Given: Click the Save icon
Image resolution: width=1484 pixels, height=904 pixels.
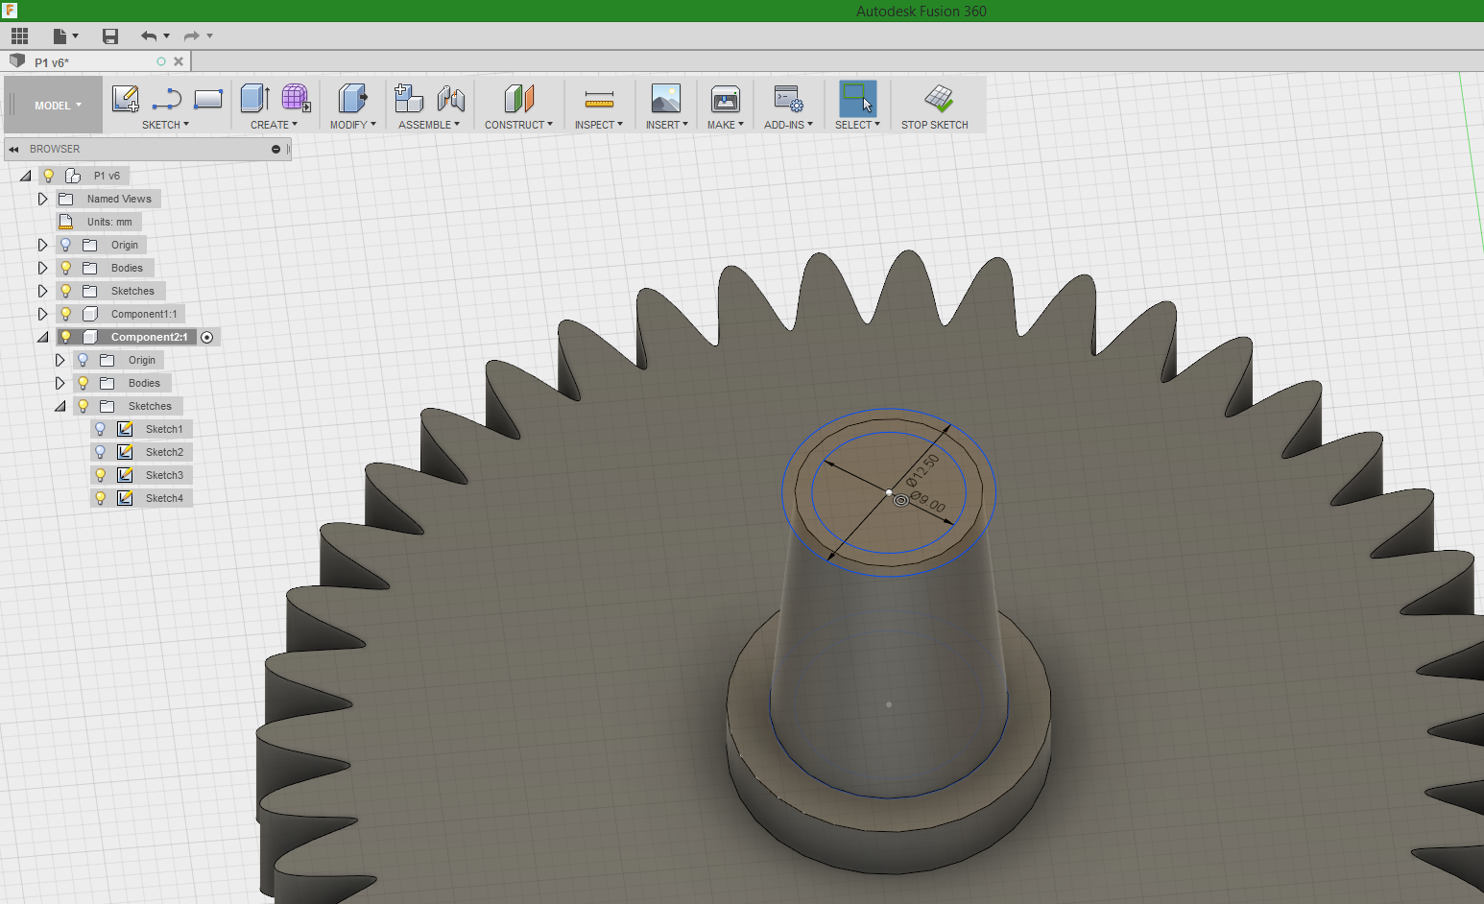Looking at the screenshot, I should tap(110, 36).
